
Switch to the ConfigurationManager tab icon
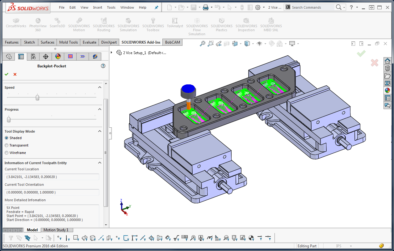tap(33, 57)
